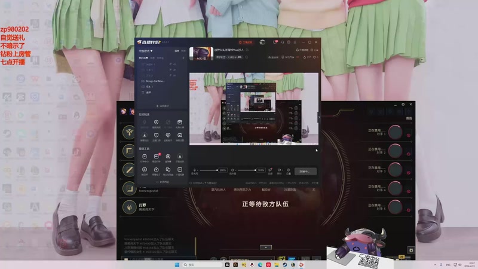Click the star frame icon in basic tools
The height and width of the screenshot is (269, 478).
[x=168, y=156]
